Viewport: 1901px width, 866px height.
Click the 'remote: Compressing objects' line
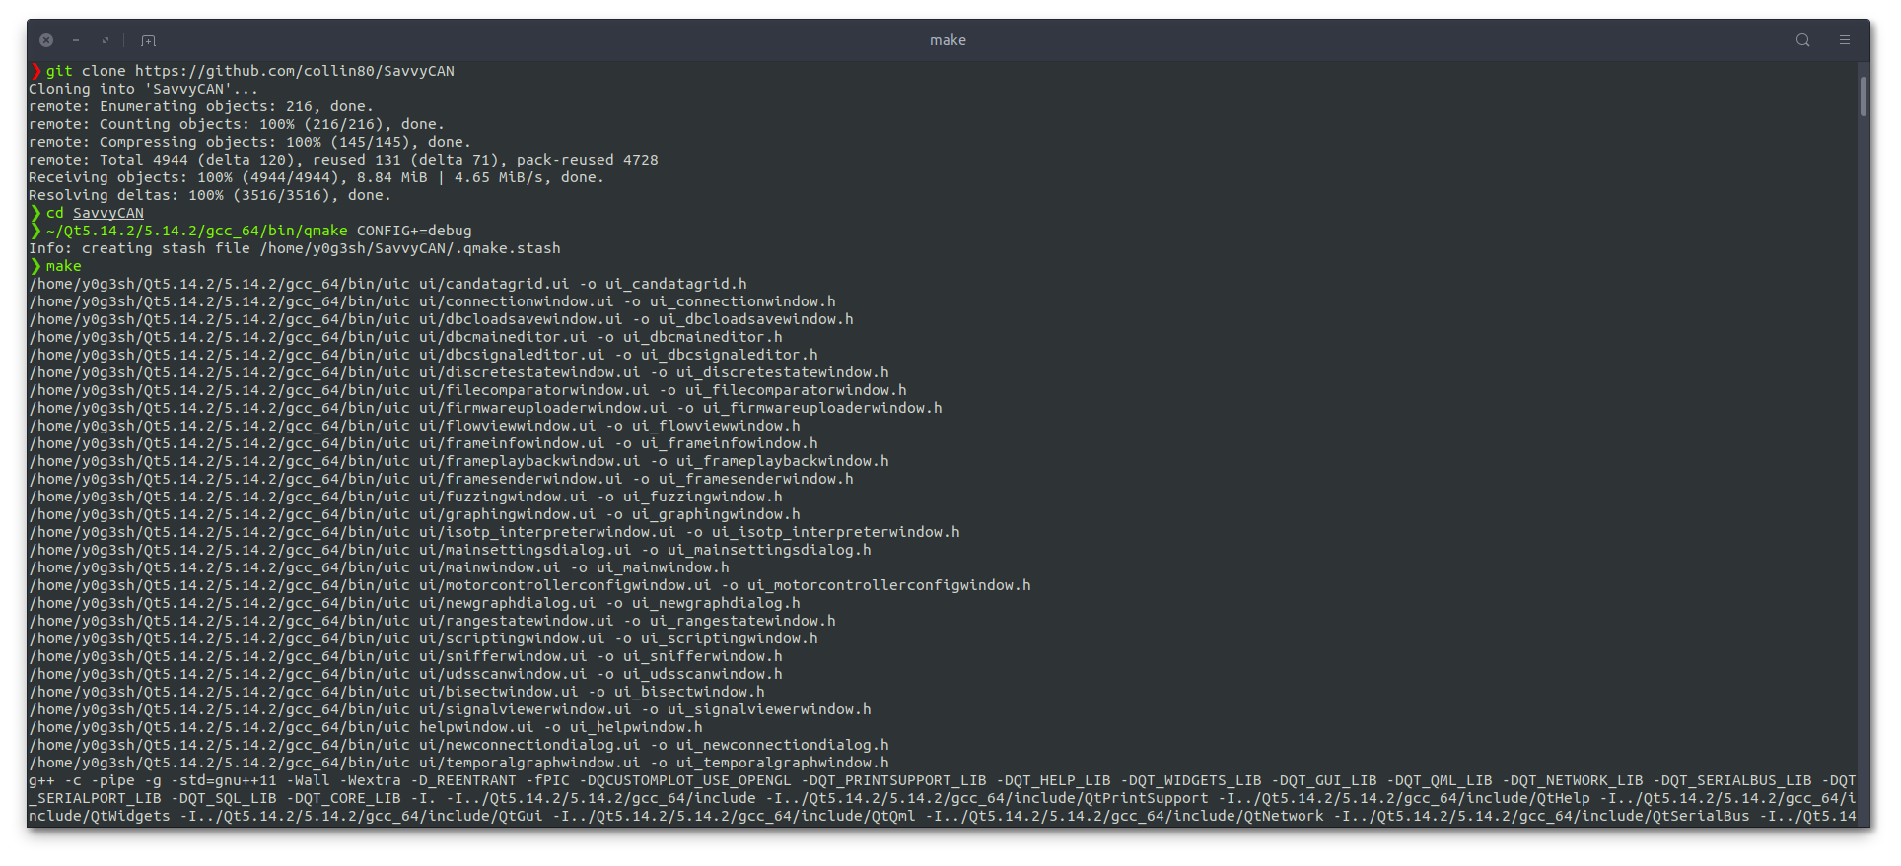tap(249, 142)
